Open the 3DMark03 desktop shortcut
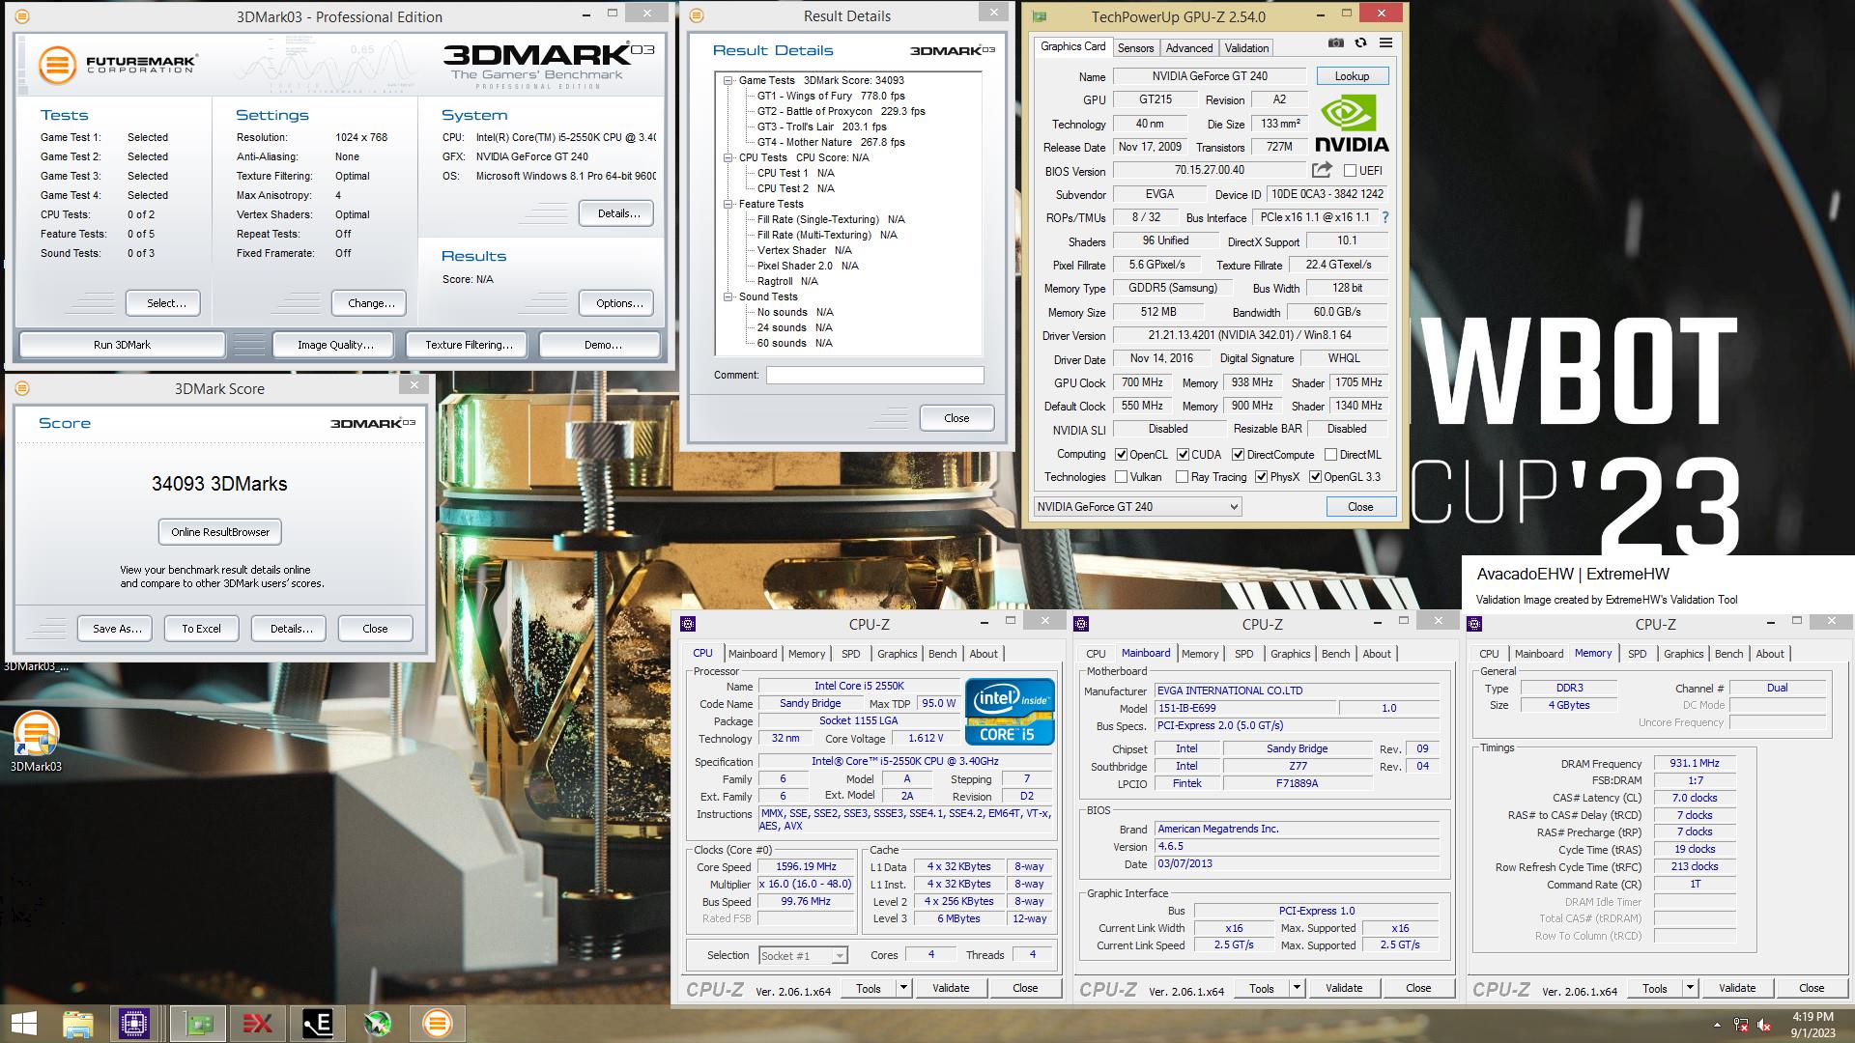Screen dimensions: 1855x1043 click(x=36, y=742)
